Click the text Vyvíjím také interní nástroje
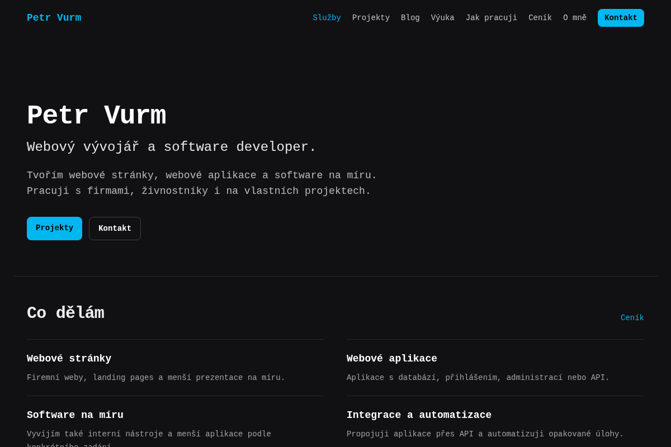 tap(149, 440)
